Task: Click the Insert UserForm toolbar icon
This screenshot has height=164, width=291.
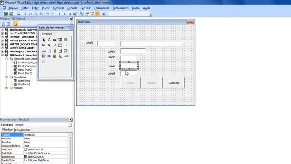Action: [x=11, y=14]
